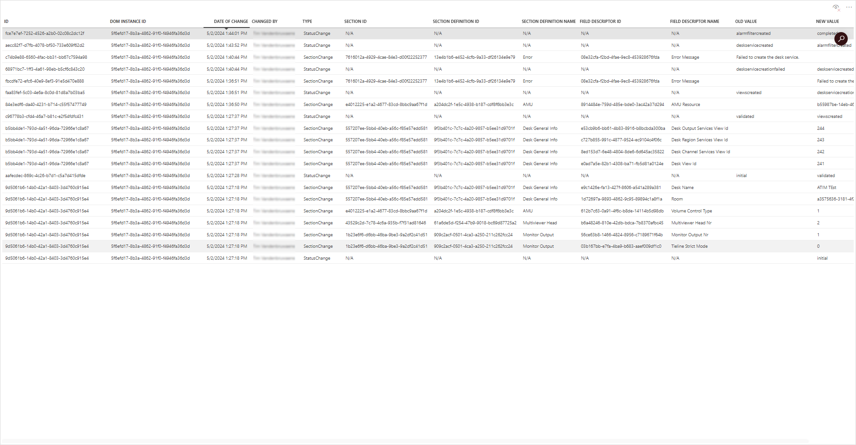856x445 pixels.
Task: Click field descriptor ID e53cb9b6-bb61-4b83-8916-b8bcbda300ba
Action: pos(623,128)
